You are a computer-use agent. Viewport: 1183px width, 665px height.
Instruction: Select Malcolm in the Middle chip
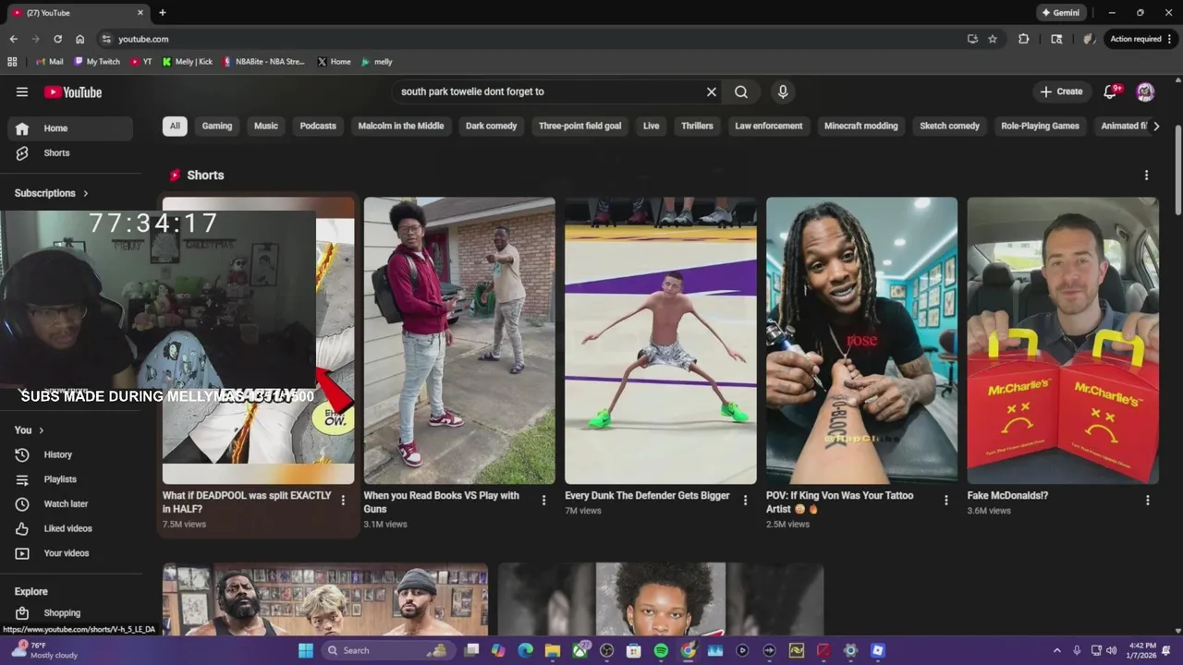point(401,126)
